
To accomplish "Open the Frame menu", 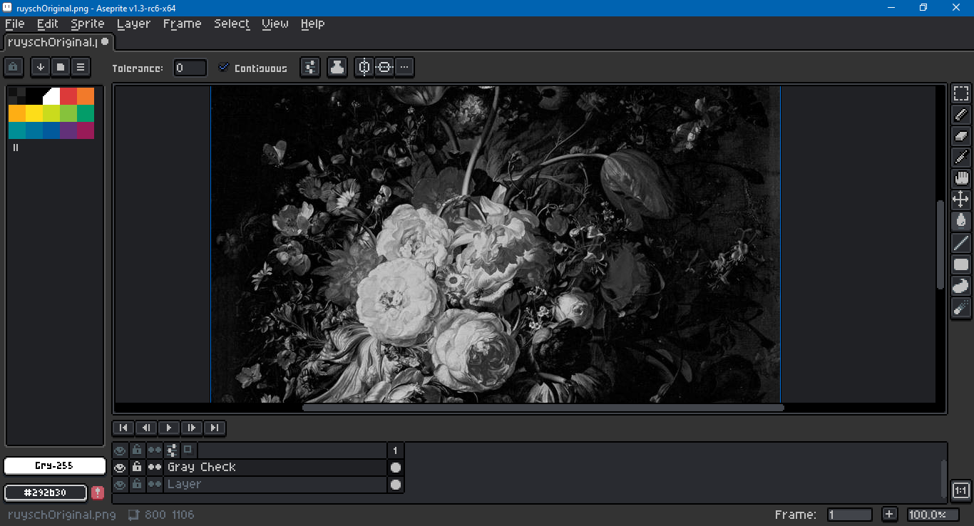I will pos(183,24).
